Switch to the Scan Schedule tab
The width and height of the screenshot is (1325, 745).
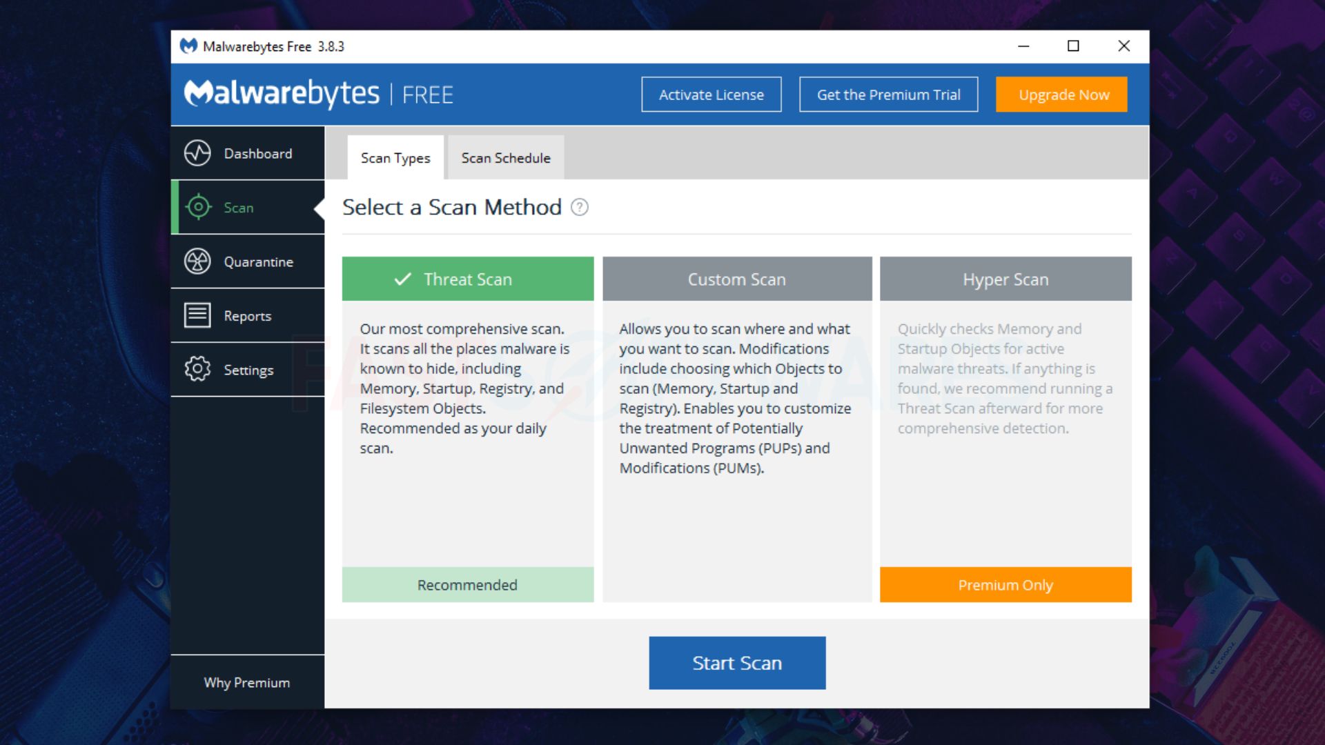tap(506, 157)
